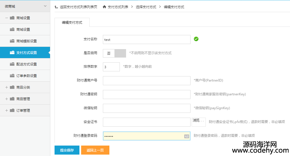This screenshot has height=156, width=290.
Task: Click the 提交保存 submit button
Action: 67,150
